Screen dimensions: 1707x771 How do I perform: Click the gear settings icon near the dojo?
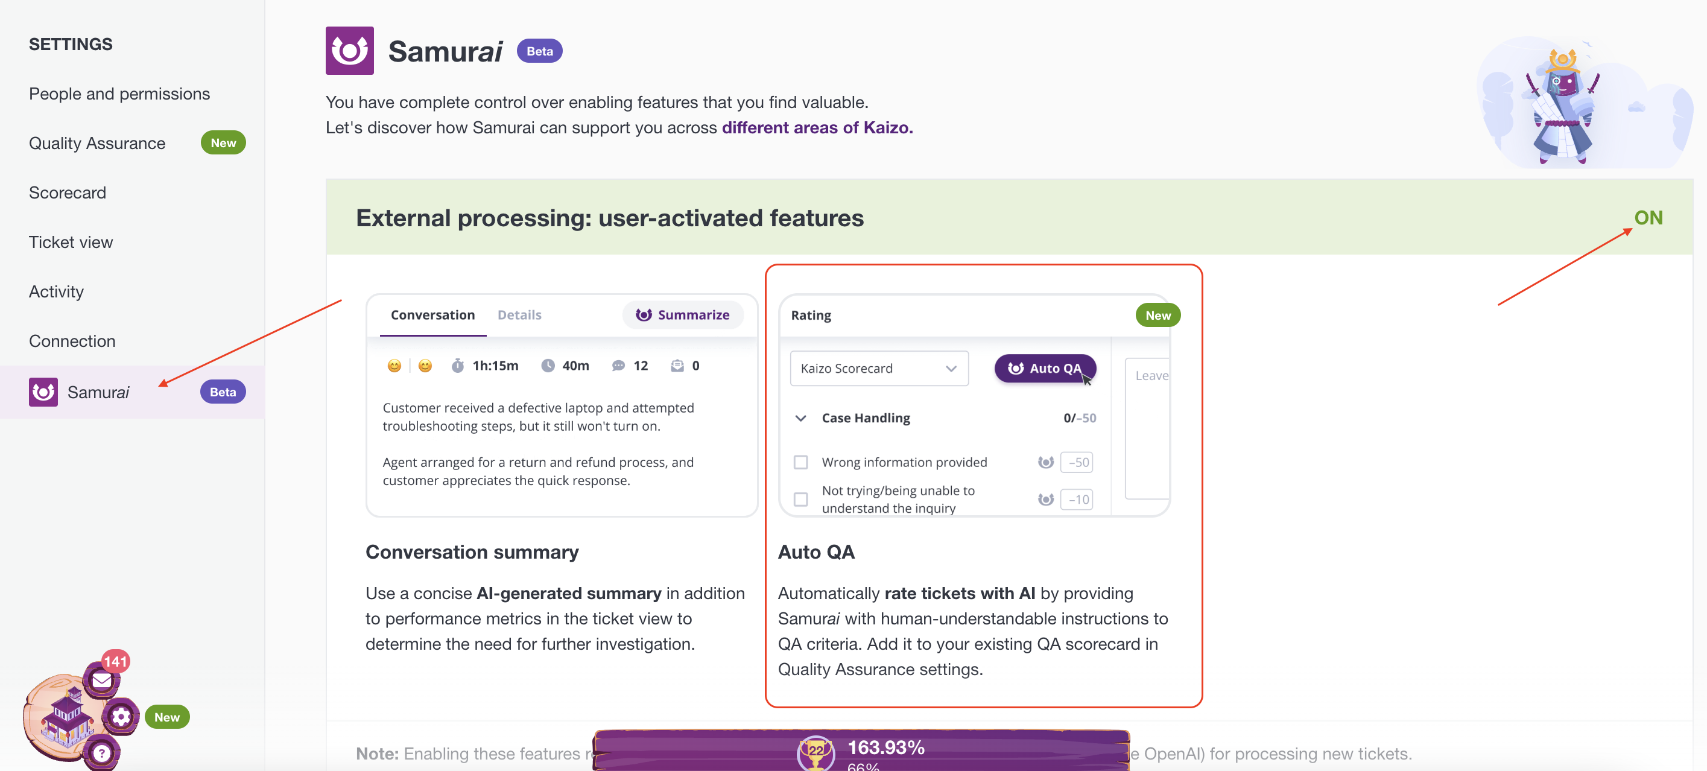121,716
